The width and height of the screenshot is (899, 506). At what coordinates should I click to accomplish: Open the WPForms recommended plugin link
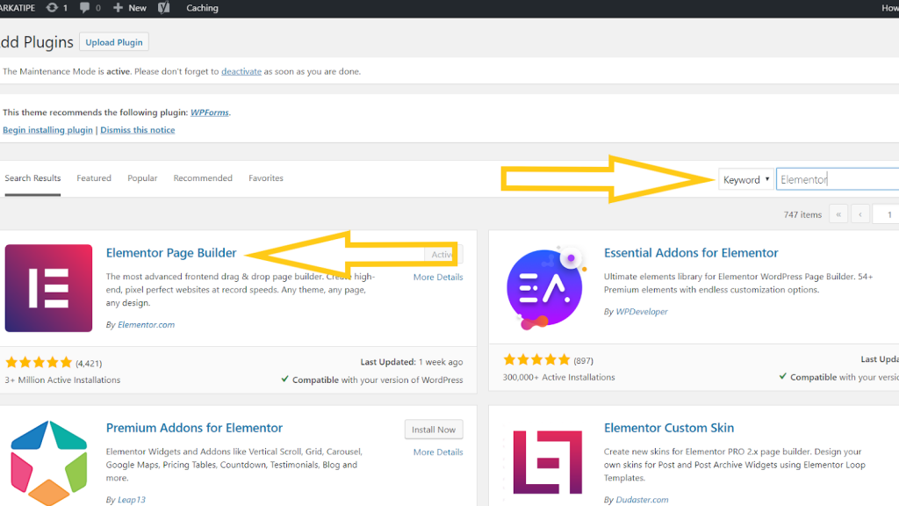[209, 112]
